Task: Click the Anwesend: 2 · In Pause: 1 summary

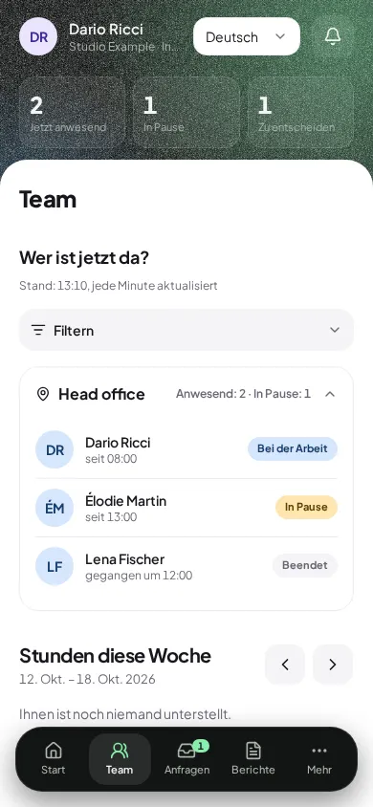Action: (243, 394)
